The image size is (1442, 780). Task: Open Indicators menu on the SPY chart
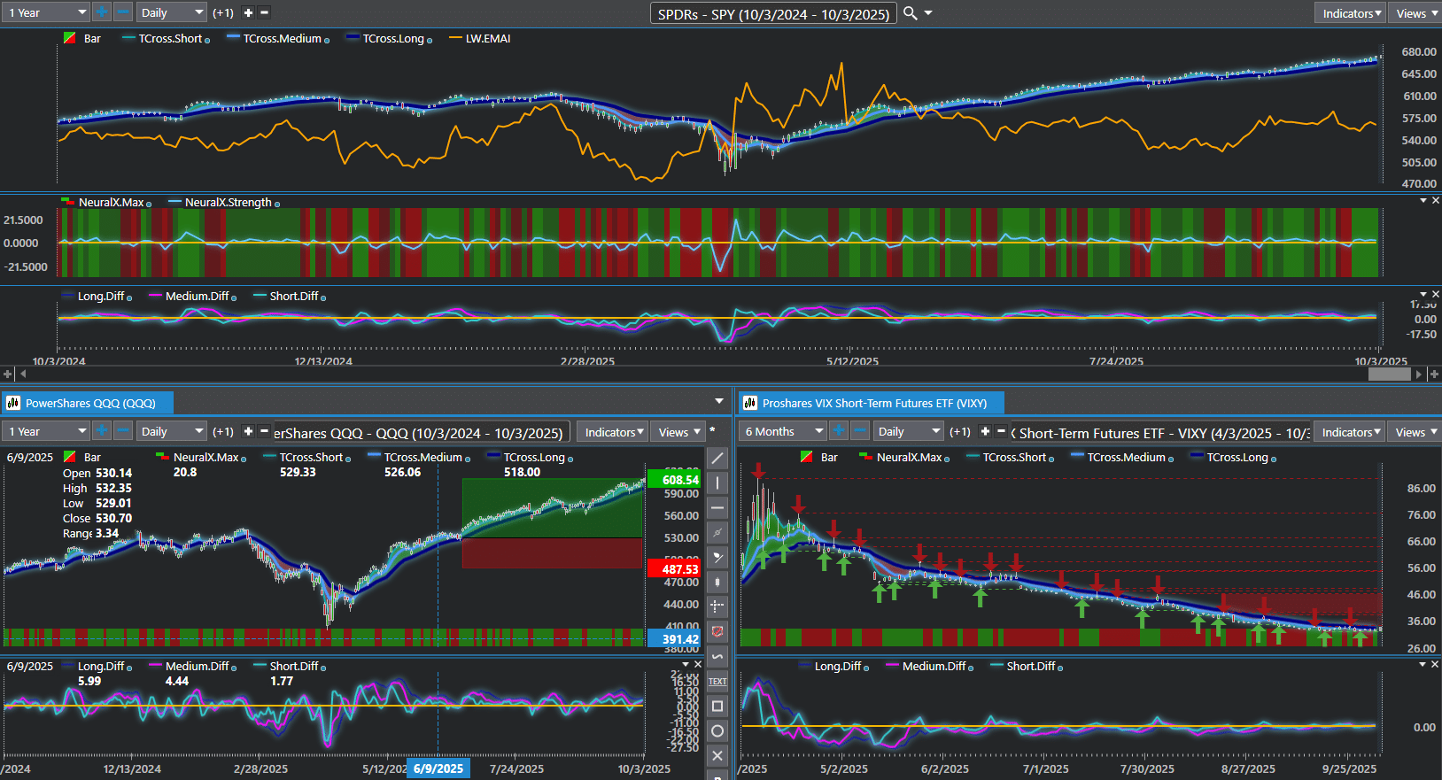[1350, 13]
